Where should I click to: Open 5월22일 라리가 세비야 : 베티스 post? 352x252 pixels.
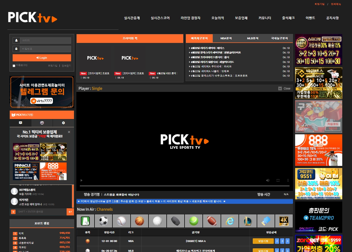208,48
